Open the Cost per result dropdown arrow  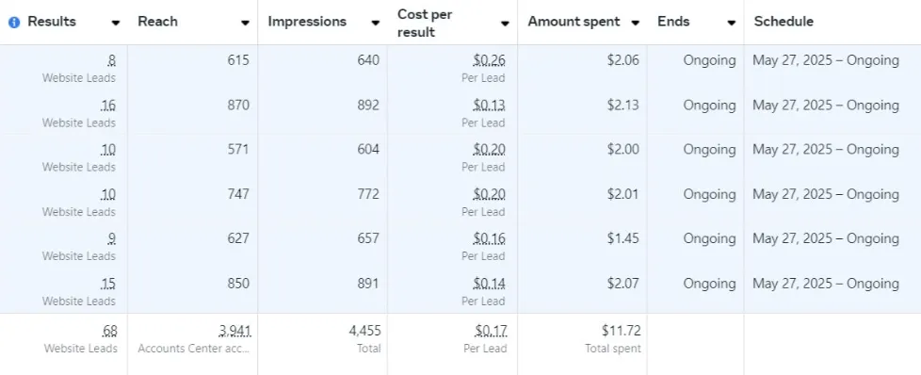[x=505, y=24]
